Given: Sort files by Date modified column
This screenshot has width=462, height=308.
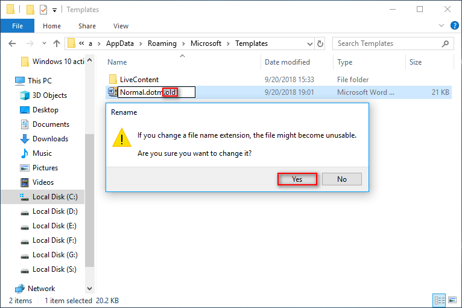Looking at the screenshot, I should pyautogui.click(x=287, y=62).
